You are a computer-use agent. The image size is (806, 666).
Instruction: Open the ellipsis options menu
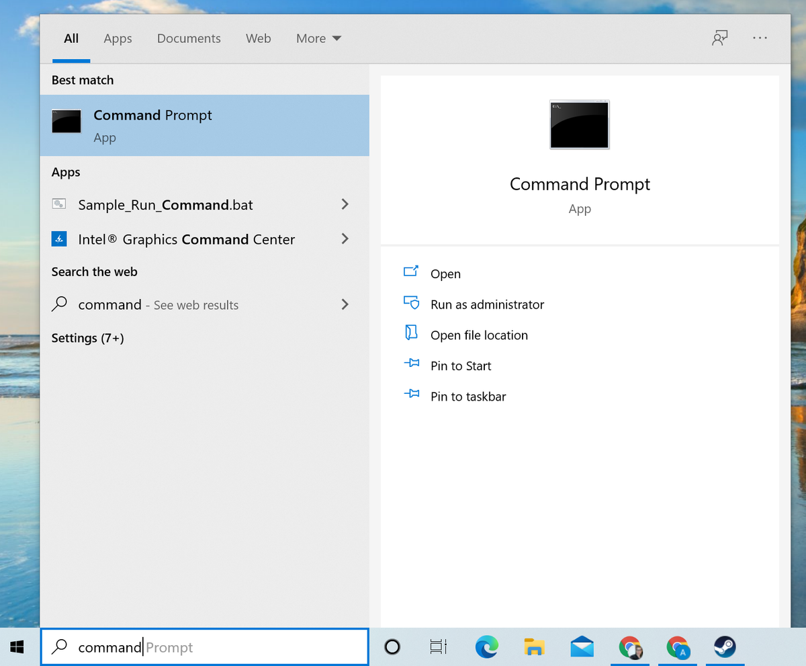(x=760, y=38)
